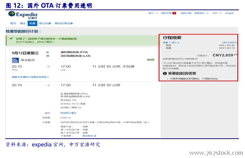Click the 预览预订情况 seat preview link
This screenshot has height=158, width=245.
(x=68, y=113)
